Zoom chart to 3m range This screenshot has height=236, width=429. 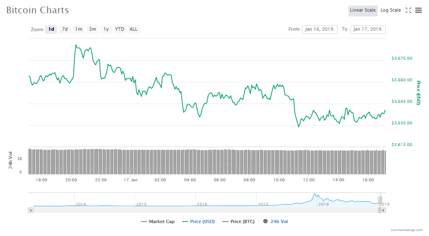[x=92, y=29]
